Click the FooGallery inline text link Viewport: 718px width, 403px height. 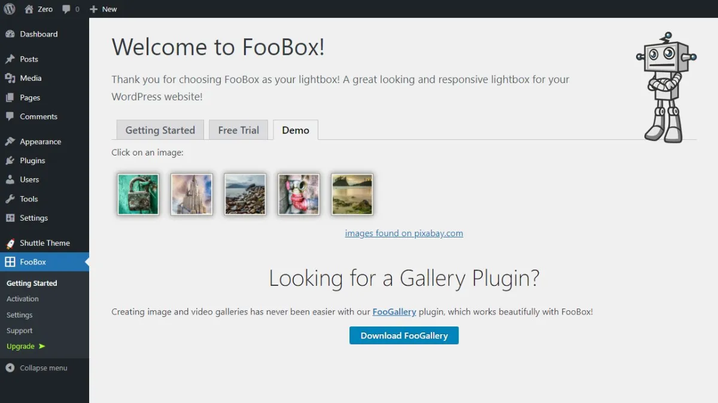(394, 312)
